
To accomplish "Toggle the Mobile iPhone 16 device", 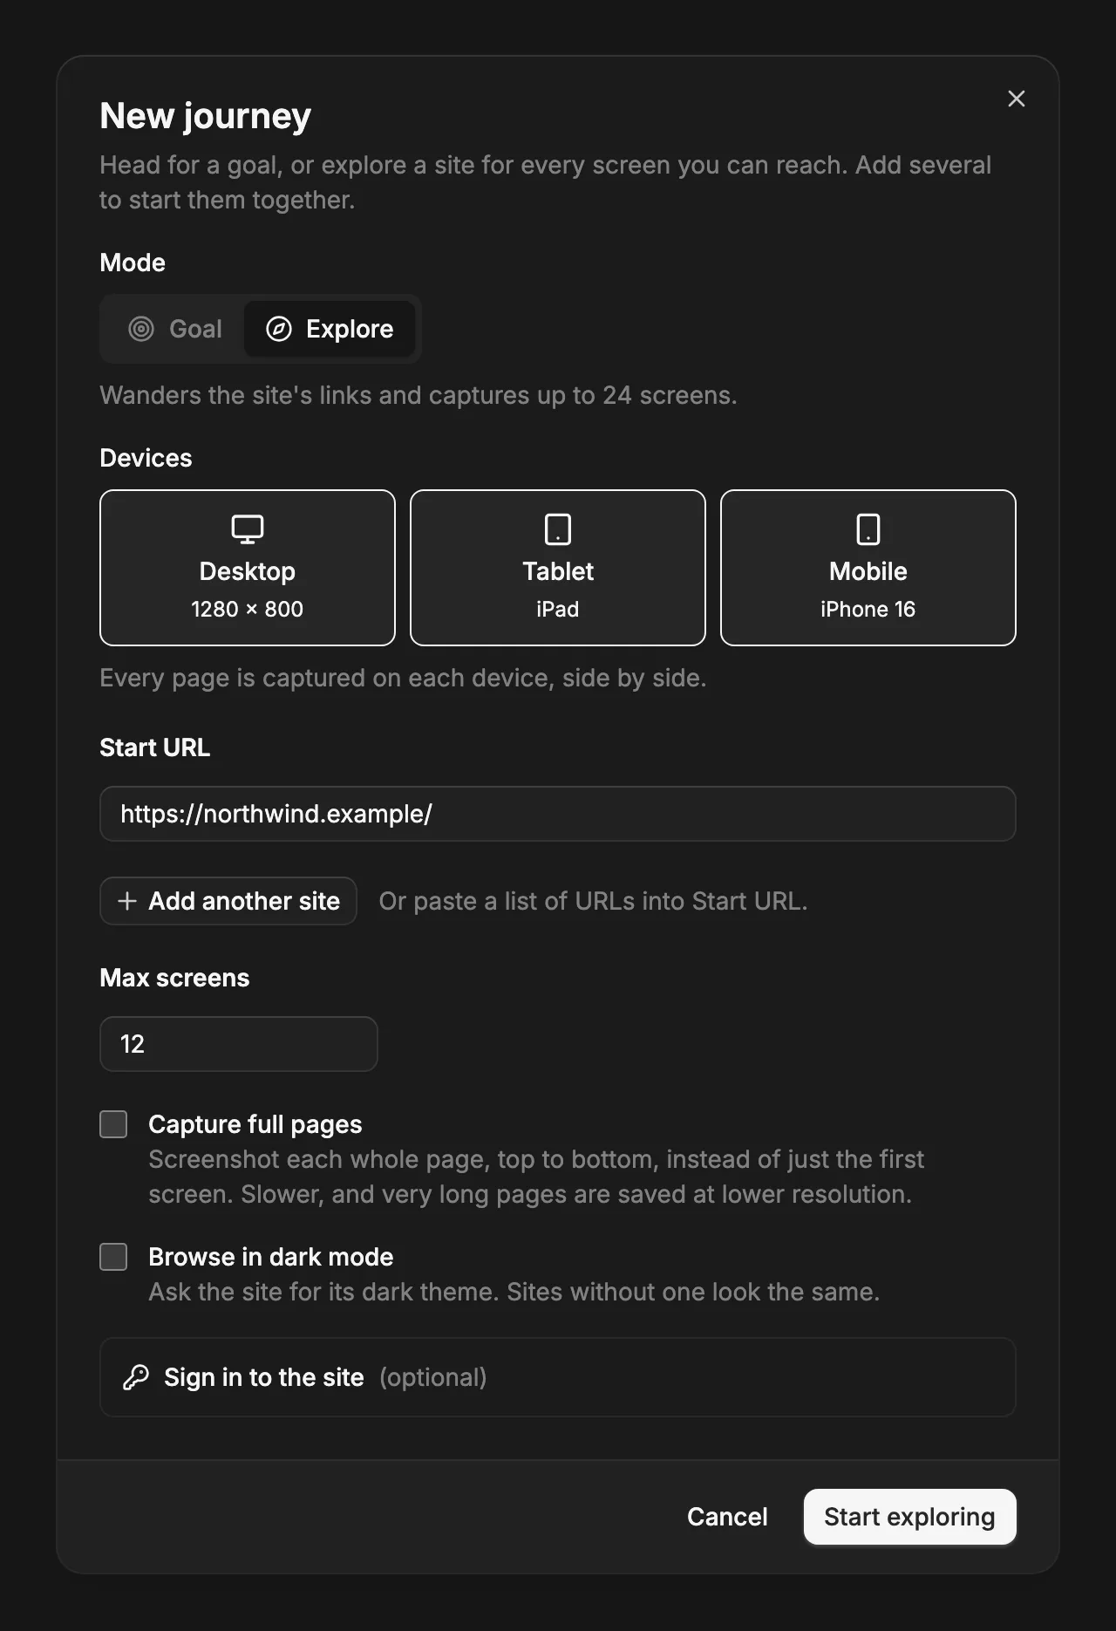I will [868, 568].
